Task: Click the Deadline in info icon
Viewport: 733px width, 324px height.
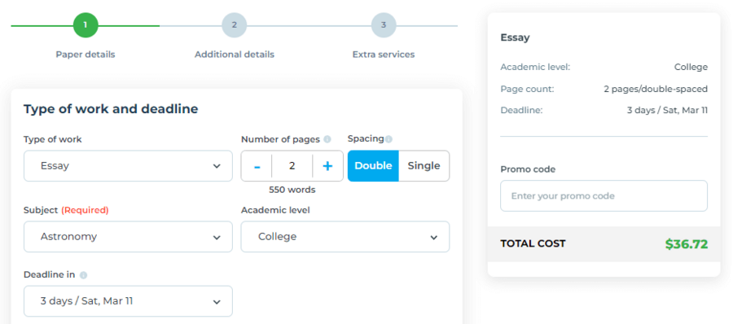Action: (x=83, y=275)
